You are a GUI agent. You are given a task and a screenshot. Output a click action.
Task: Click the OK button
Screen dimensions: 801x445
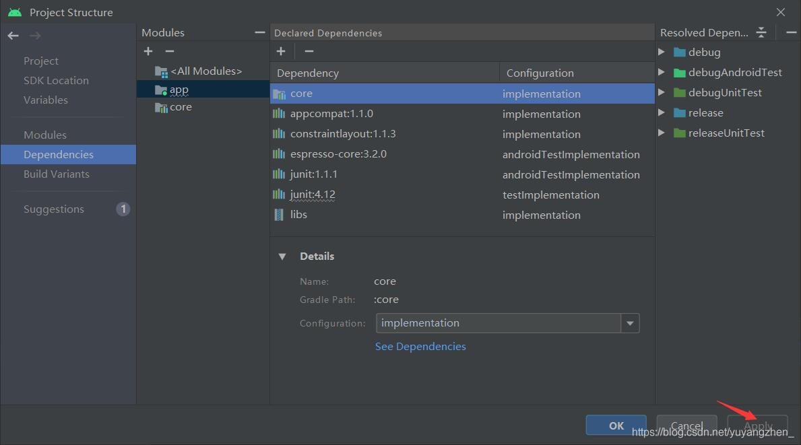coord(616,425)
